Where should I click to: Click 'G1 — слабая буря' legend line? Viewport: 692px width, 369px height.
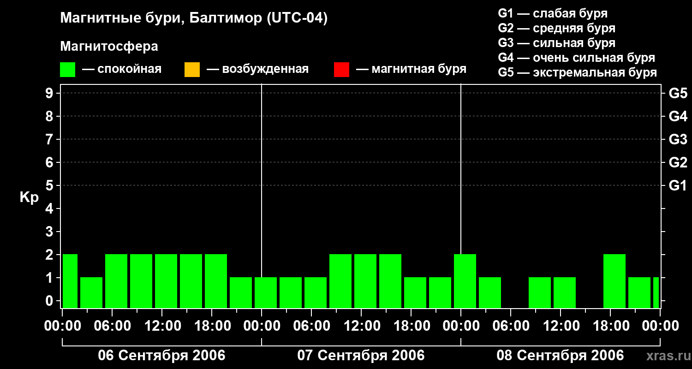(553, 13)
